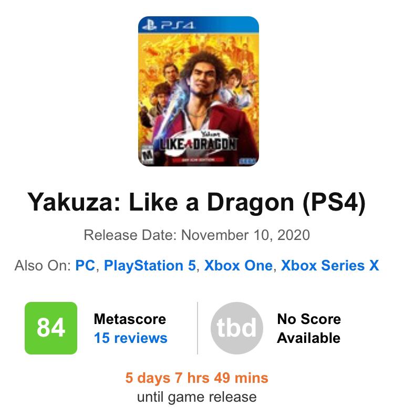Go to the Xbox Series X version
Image resolution: width=394 pixels, height=418 pixels.
[329, 265]
